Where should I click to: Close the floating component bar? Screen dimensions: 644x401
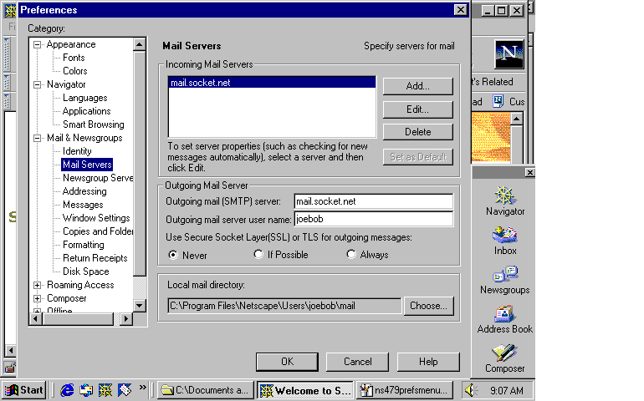pos(529,173)
